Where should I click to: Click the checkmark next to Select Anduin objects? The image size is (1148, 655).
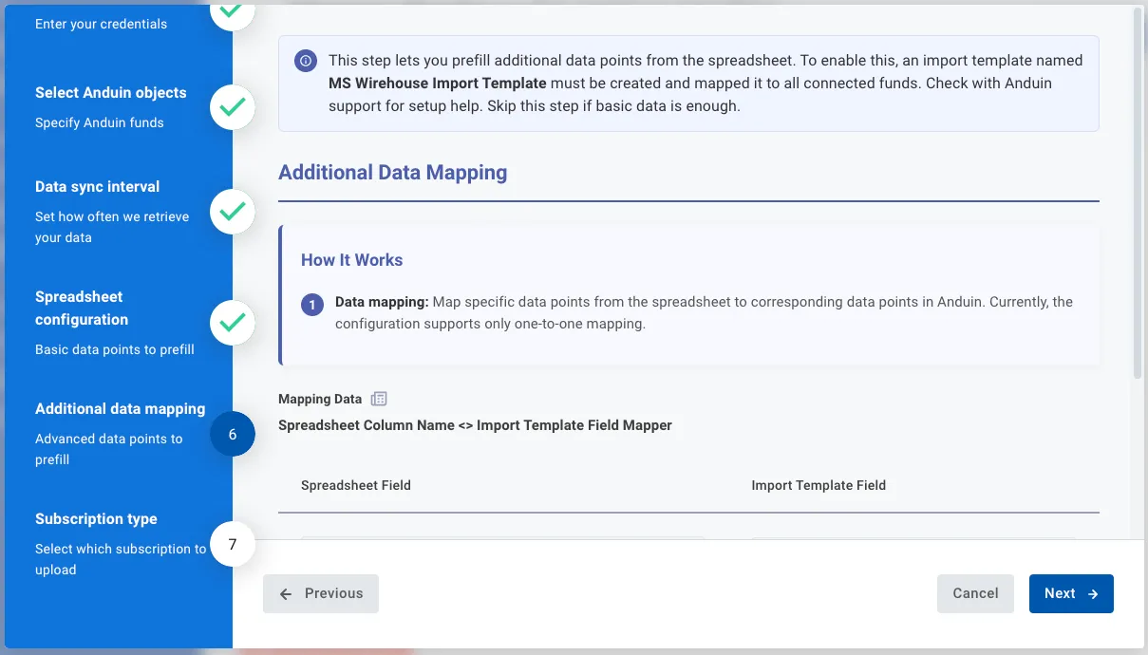click(x=232, y=107)
